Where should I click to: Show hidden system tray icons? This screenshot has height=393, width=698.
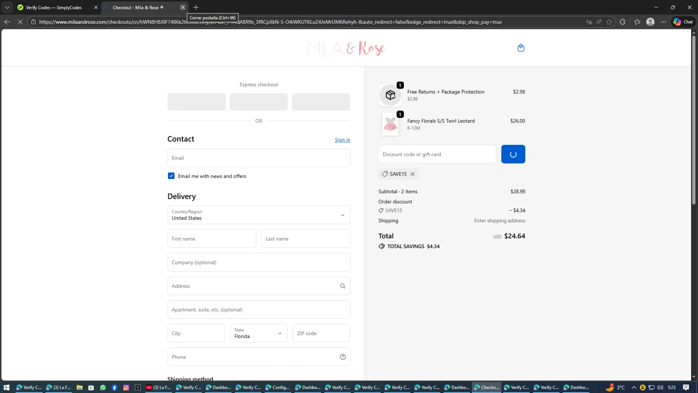[x=634, y=387]
